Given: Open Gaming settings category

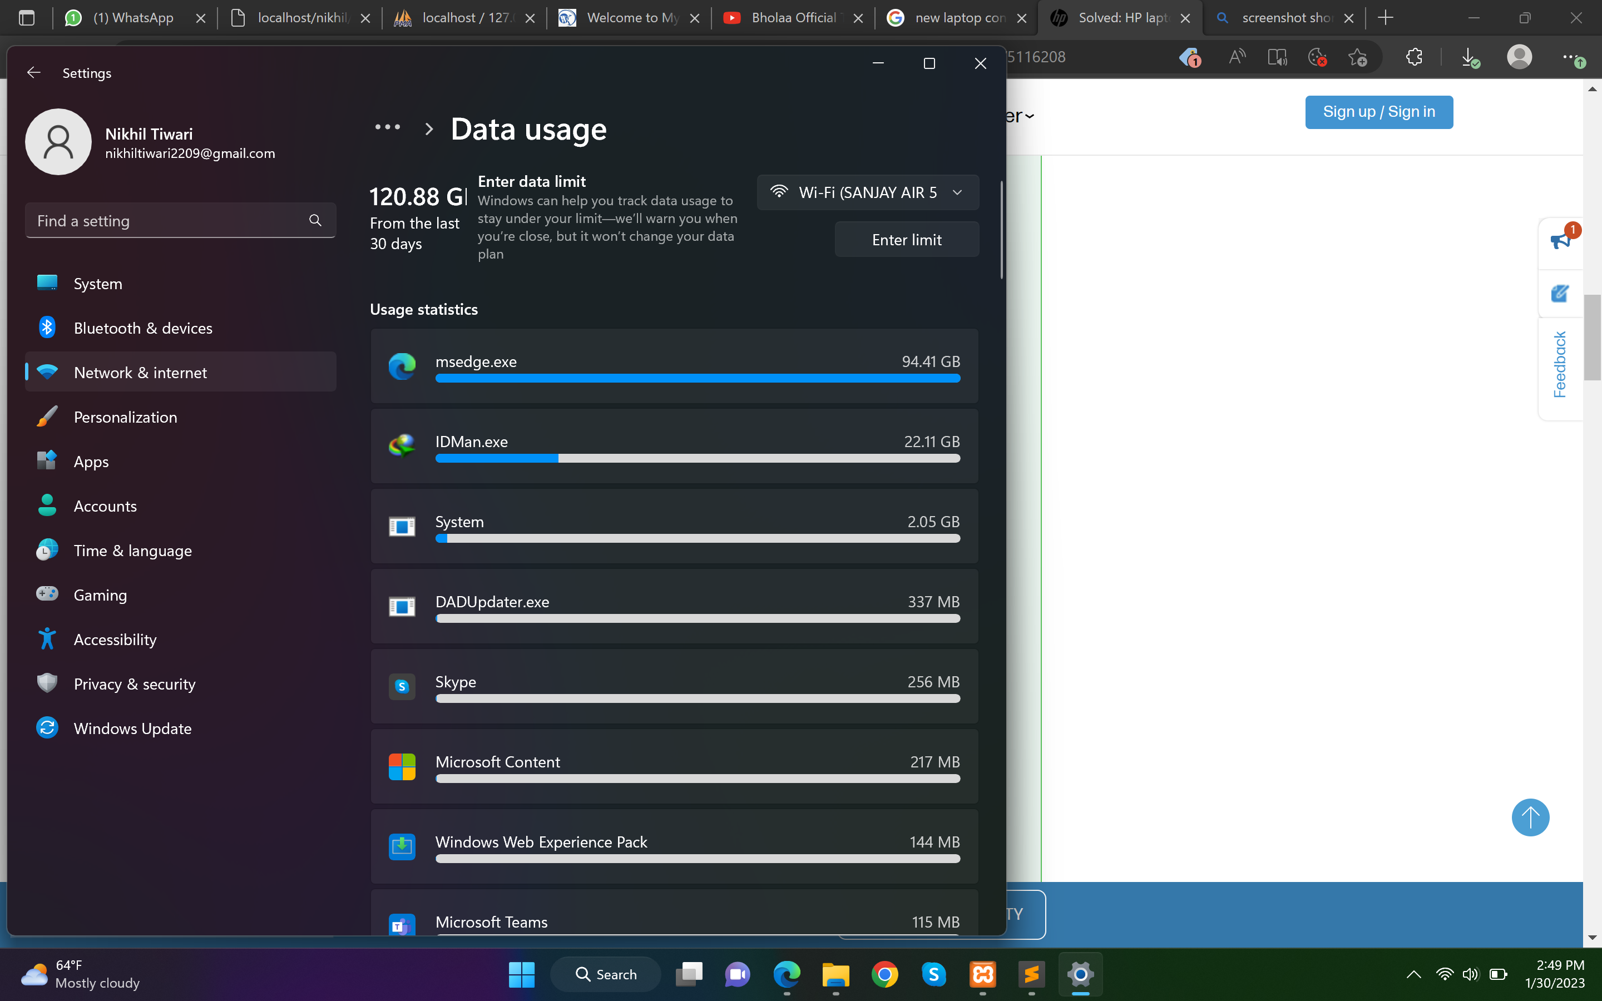Looking at the screenshot, I should click(x=180, y=594).
